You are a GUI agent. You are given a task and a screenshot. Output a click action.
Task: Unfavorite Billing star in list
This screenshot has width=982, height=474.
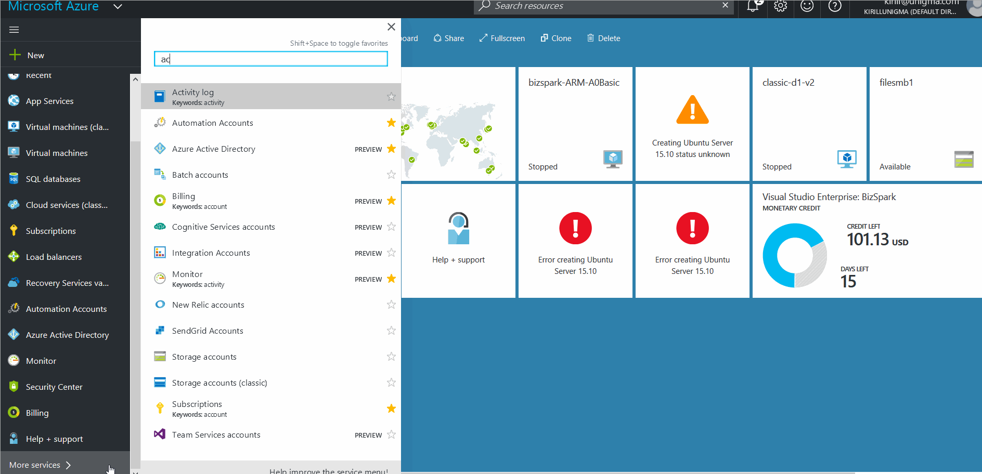(x=391, y=201)
